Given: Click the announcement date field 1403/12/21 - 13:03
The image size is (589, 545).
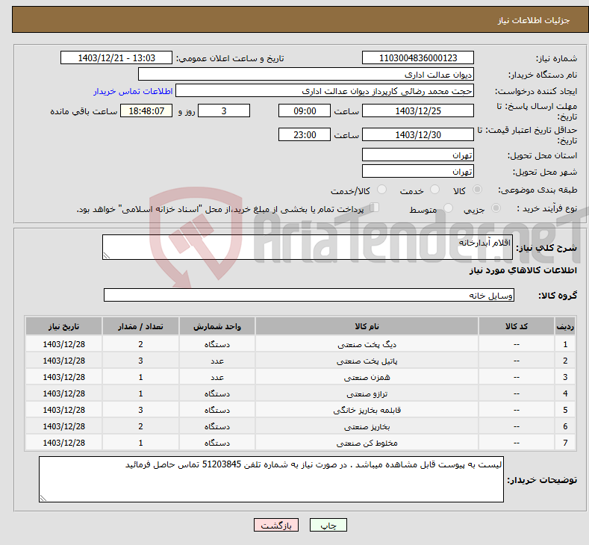Looking at the screenshot, I should [x=116, y=57].
